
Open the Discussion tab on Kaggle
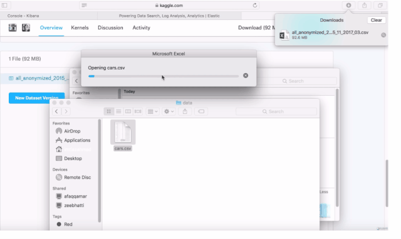[x=110, y=28]
